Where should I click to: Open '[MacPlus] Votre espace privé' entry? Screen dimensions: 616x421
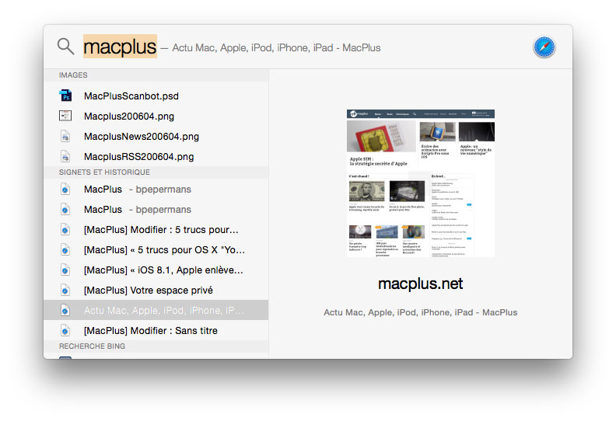[156, 291]
